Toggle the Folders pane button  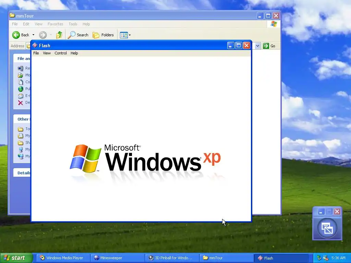[x=103, y=35]
